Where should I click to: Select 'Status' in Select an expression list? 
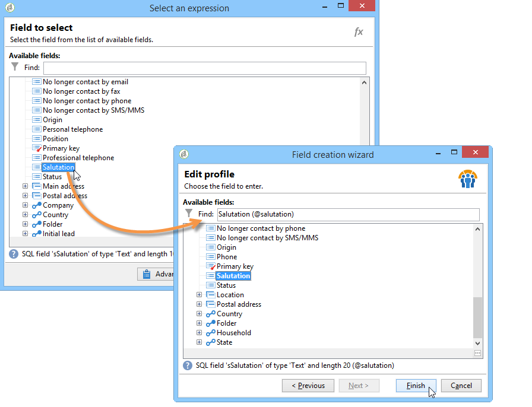(52, 177)
